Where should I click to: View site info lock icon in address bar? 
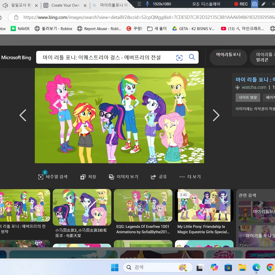(16, 17)
